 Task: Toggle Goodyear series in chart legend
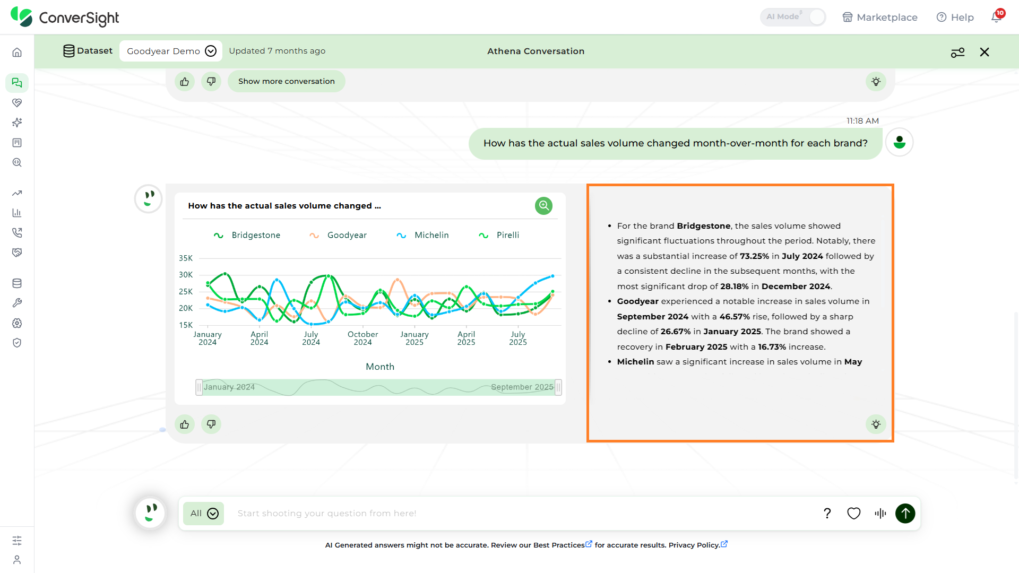pyautogui.click(x=338, y=235)
